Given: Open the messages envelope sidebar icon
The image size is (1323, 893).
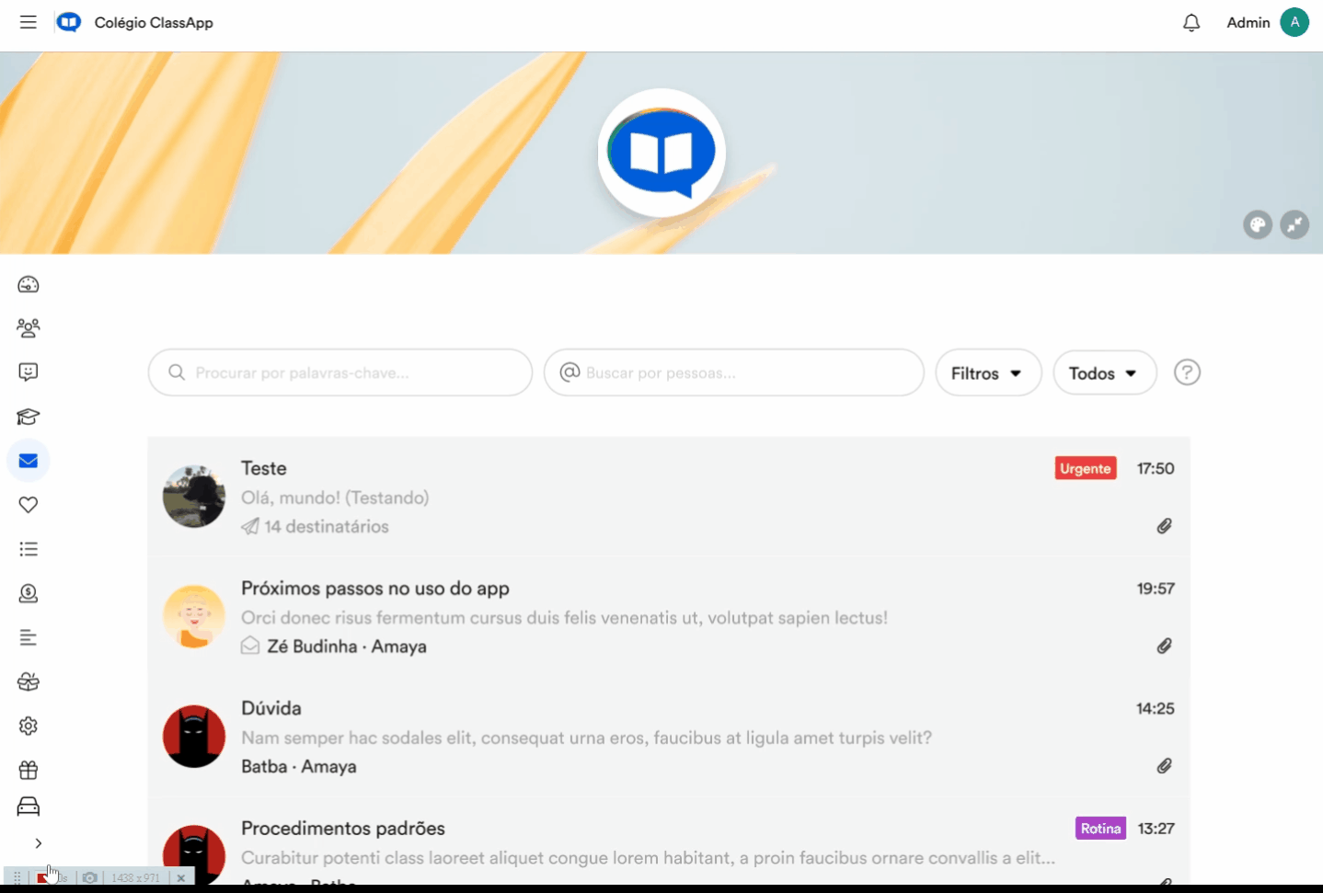Looking at the screenshot, I should pyautogui.click(x=29, y=461).
